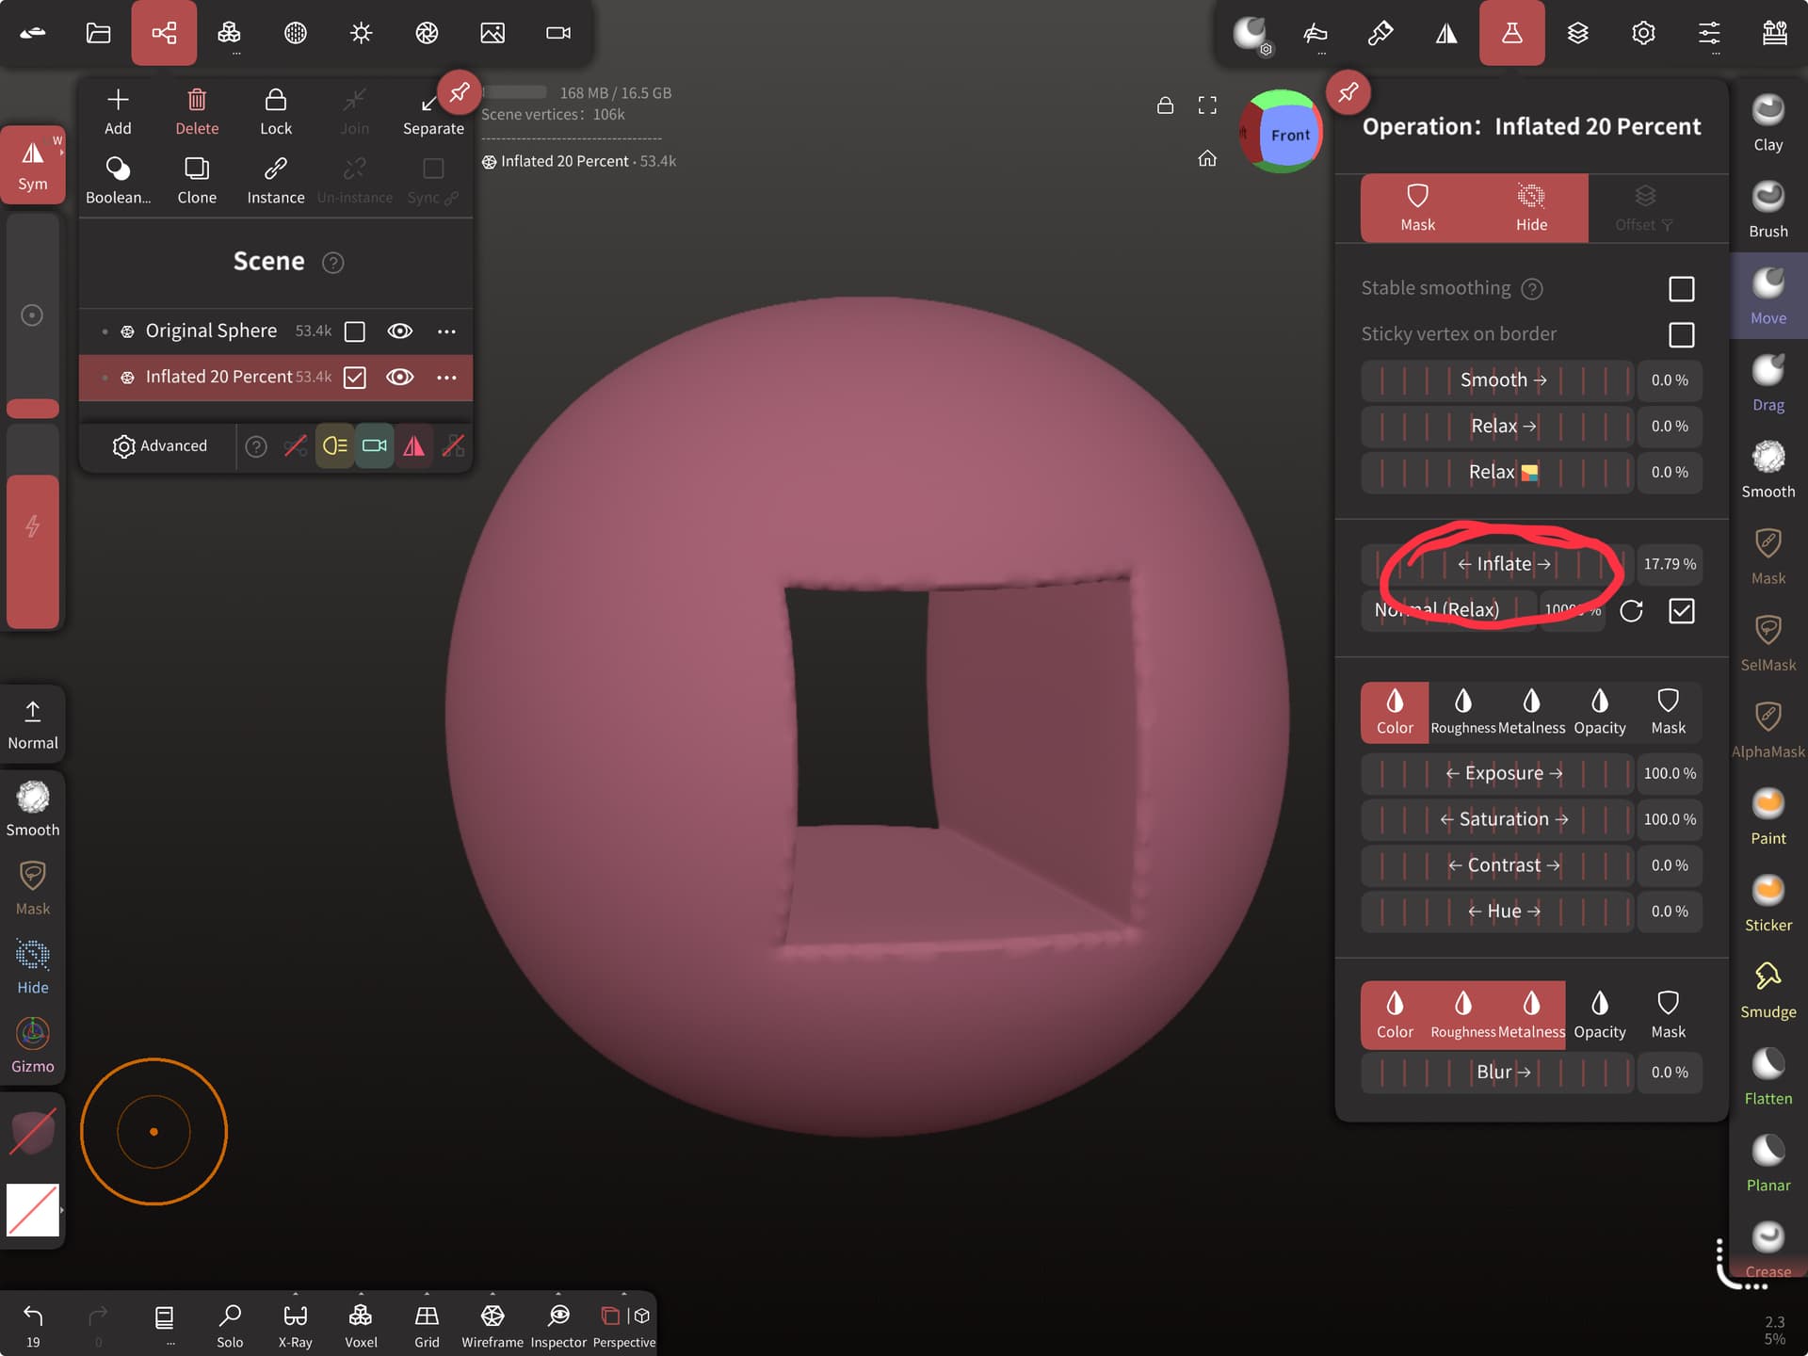
Task: Enter fullscreen viewport mode
Action: coord(1206,105)
